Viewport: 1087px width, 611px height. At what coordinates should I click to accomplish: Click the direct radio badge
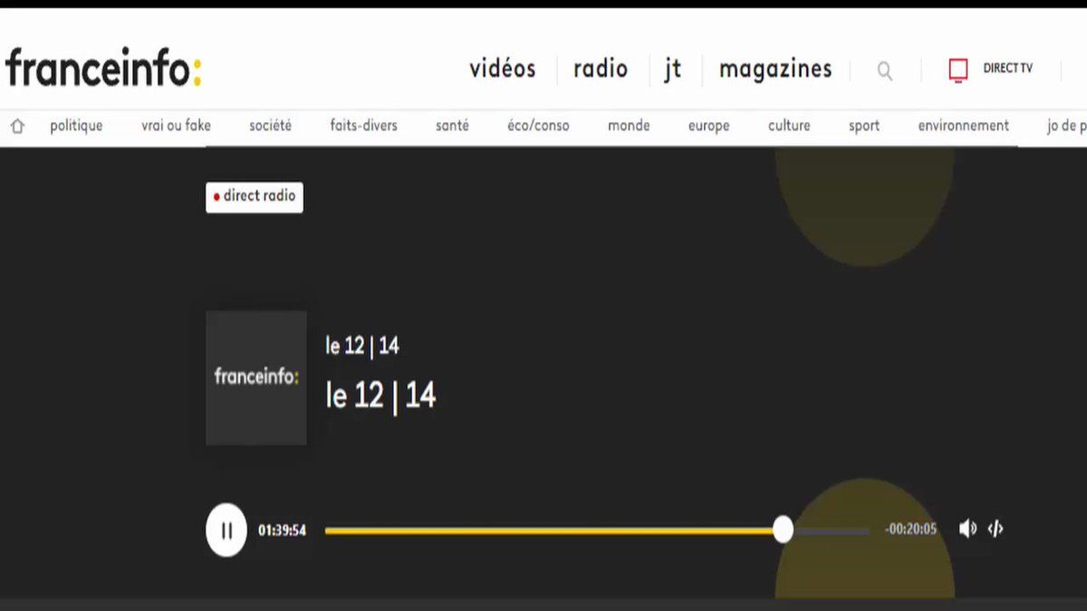(255, 196)
